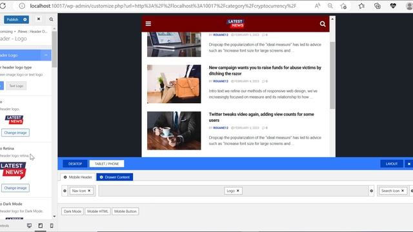Open customizer search magnifier icon
This screenshot has height=232, width=413.
[51, 19]
